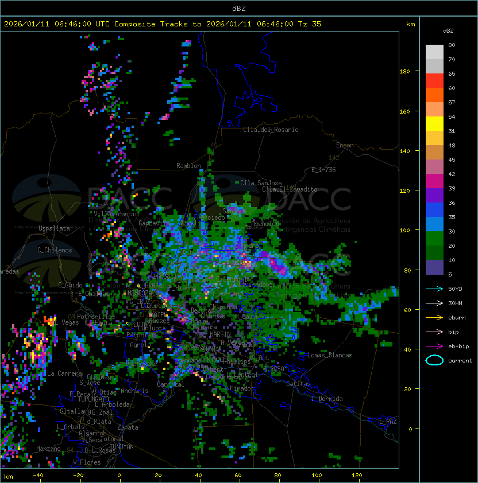This screenshot has width=478, height=483.
Task: Click the 'Tz 35' value in header
Action: (x=310, y=24)
